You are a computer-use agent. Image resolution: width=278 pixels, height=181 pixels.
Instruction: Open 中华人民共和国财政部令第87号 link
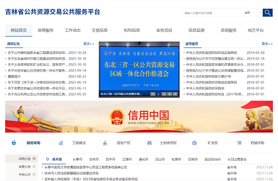point(208,77)
